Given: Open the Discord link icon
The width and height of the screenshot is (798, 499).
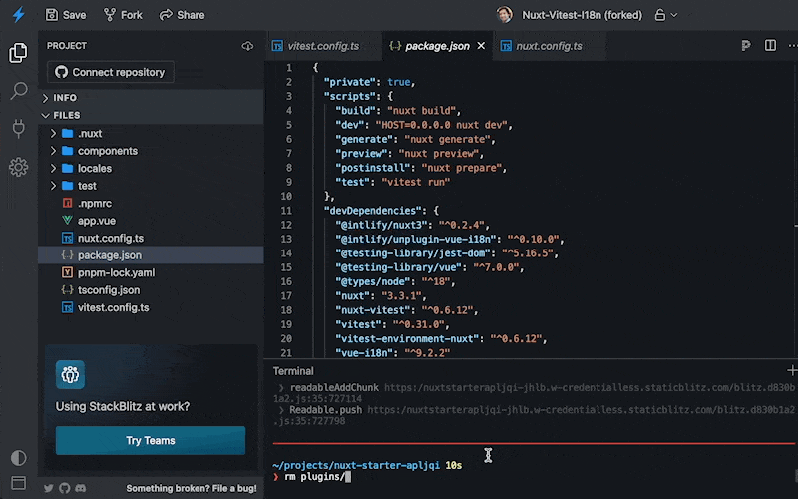Looking at the screenshot, I should [x=81, y=488].
